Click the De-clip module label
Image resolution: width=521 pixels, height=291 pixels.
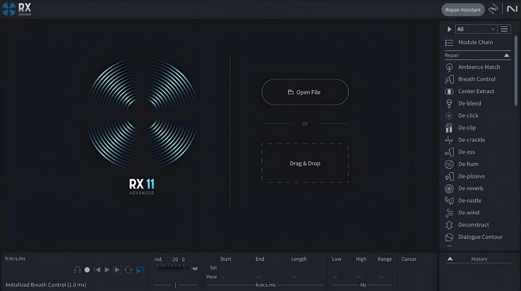467,128
